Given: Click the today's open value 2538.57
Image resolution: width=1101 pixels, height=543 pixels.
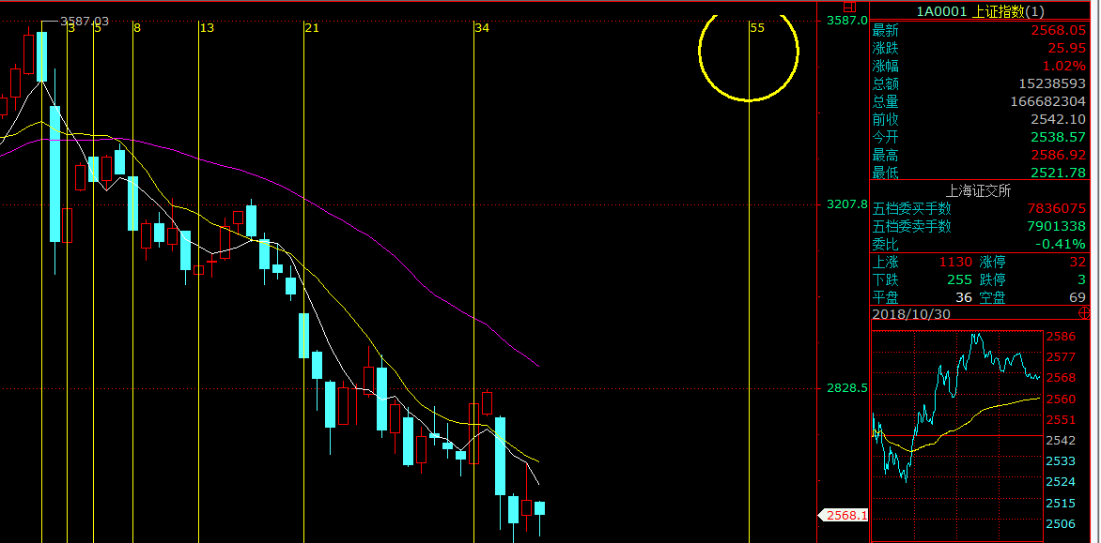Looking at the screenshot, I should (x=1058, y=137).
